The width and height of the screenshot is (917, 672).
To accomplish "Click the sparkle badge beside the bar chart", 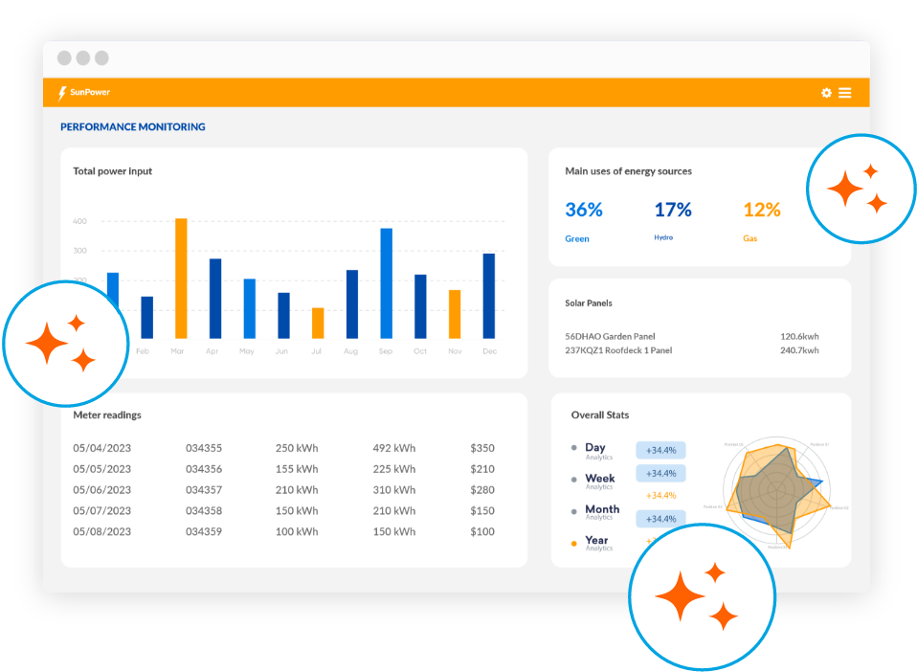I will pyautogui.click(x=64, y=343).
